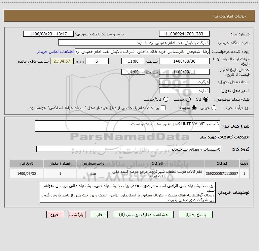Click the deadline time field 11:00

point(133,61)
